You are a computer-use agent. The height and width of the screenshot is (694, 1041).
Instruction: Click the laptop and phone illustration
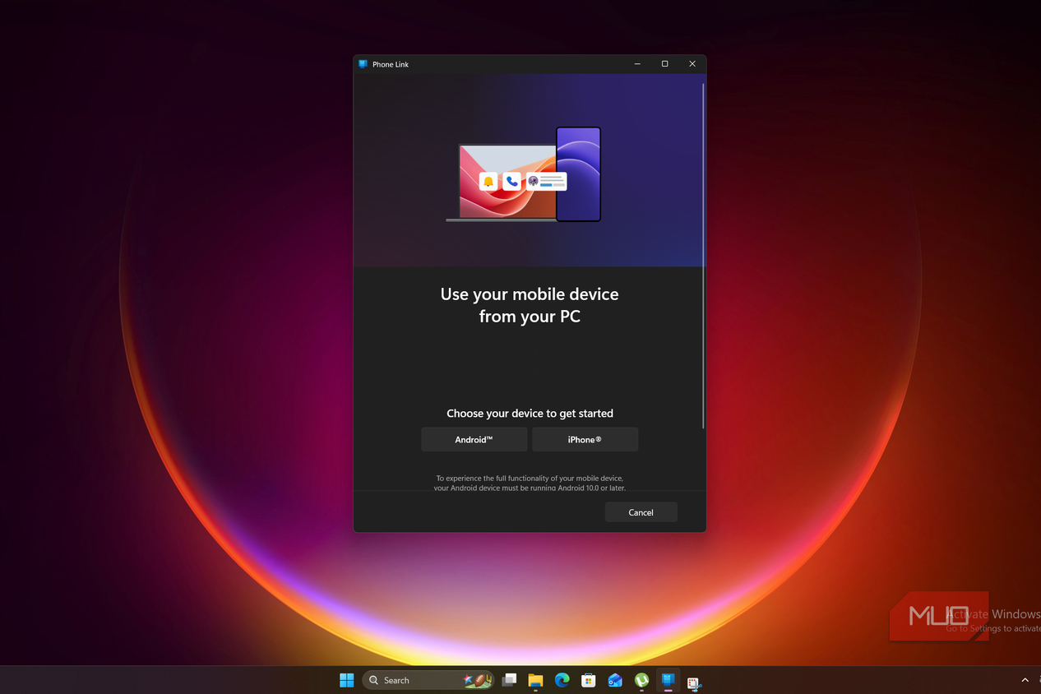(524, 174)
